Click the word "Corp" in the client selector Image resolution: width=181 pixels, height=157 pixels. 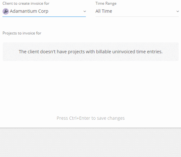tap(43, 11)
